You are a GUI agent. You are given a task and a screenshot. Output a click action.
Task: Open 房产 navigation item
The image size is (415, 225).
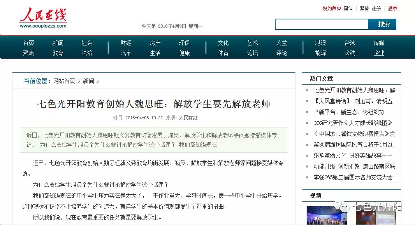pyautogui.click(x=155, y=43)
